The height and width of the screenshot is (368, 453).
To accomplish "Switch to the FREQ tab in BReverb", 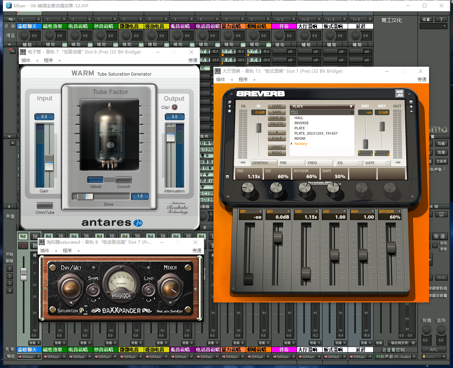I will [x=312, y=163].
